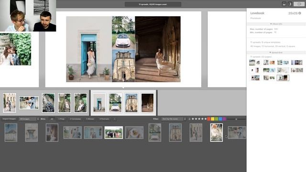
Task: Open the info icon beside 25x25
Action: pyautogui.click(x=300, y=13)
